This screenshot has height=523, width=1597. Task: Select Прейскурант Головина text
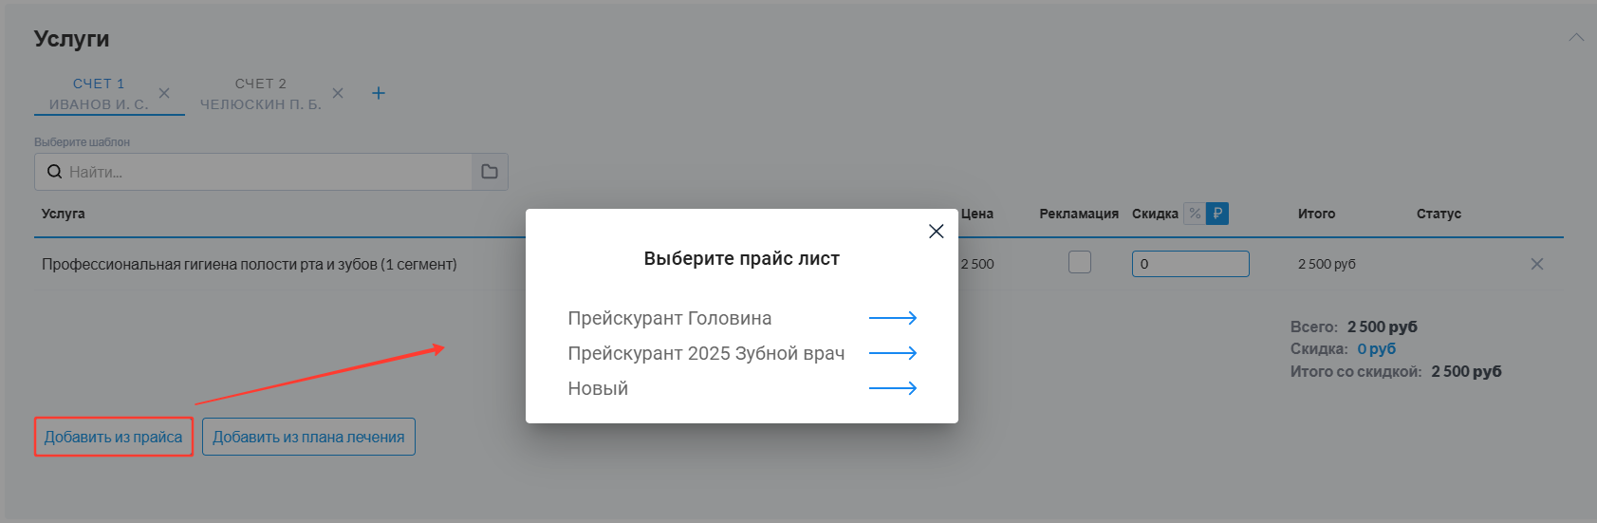tap(670, 318)
